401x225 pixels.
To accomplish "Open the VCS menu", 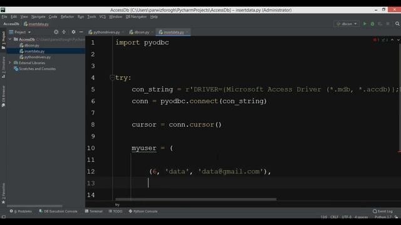I will 102,17.
